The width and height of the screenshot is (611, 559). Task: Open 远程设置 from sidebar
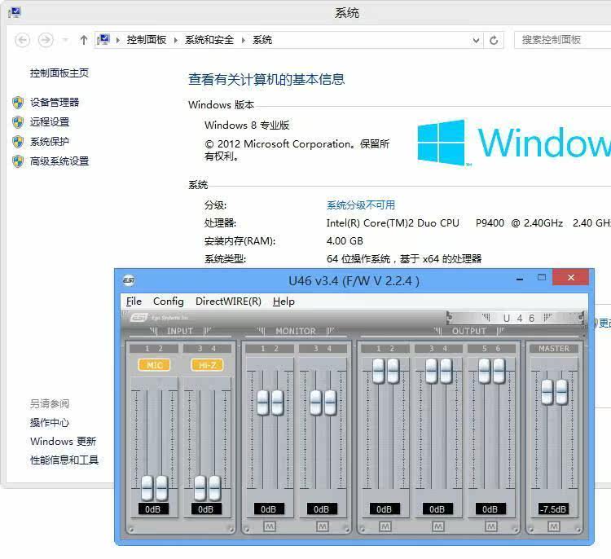coord(50,122)
